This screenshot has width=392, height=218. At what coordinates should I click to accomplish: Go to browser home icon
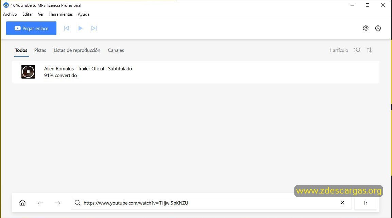click(x=22, y=203)
